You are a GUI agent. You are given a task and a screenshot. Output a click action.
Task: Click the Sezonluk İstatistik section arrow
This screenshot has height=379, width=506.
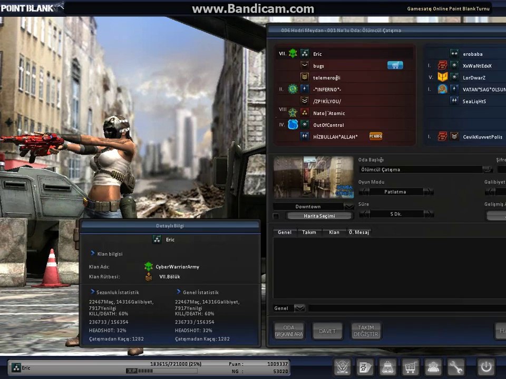(x=93, y=292)
